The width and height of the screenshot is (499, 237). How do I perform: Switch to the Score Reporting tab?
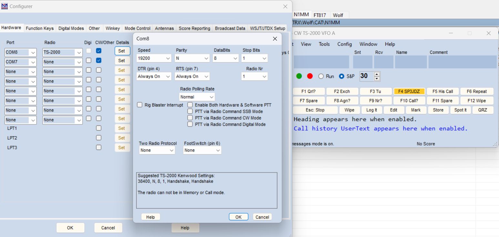[194, 28]
